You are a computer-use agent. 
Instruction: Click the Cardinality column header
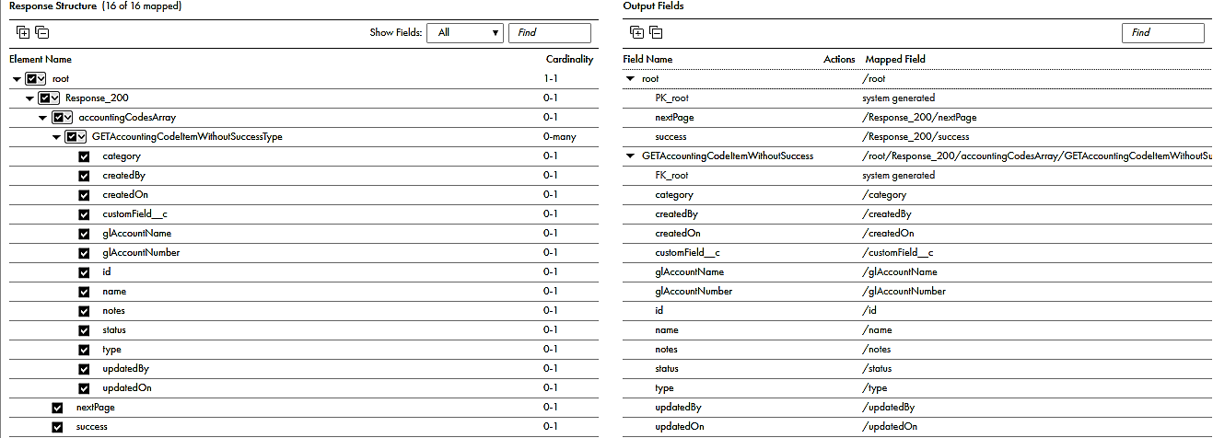point(569,59)
